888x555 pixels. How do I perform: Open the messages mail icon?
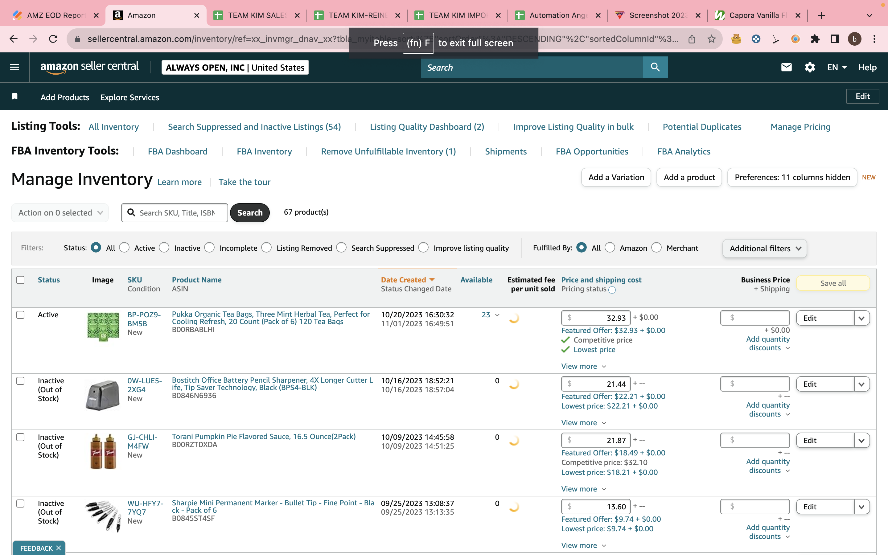[786, 67]
